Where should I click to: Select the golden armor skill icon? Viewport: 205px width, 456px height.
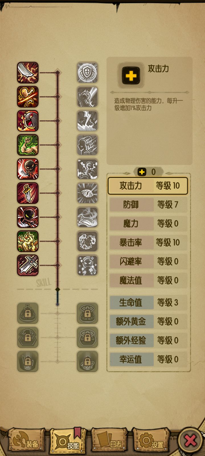28,241
